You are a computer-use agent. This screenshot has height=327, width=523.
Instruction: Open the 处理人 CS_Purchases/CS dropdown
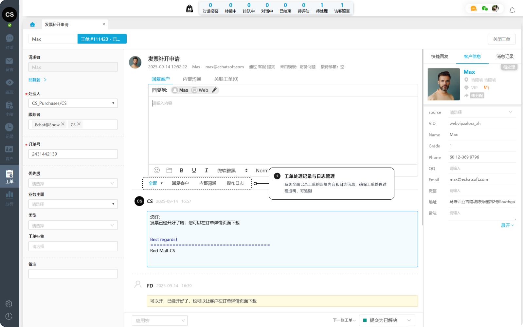[x=73, y=103]
